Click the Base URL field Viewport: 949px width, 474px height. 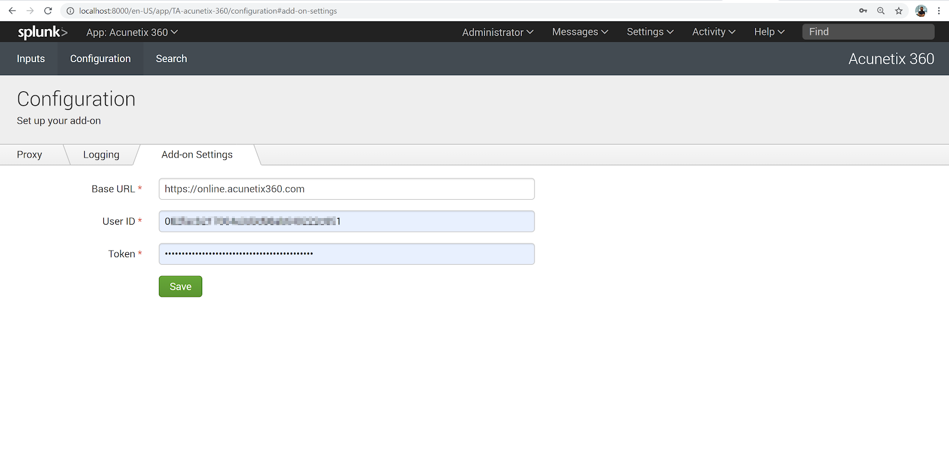point(346,189)
